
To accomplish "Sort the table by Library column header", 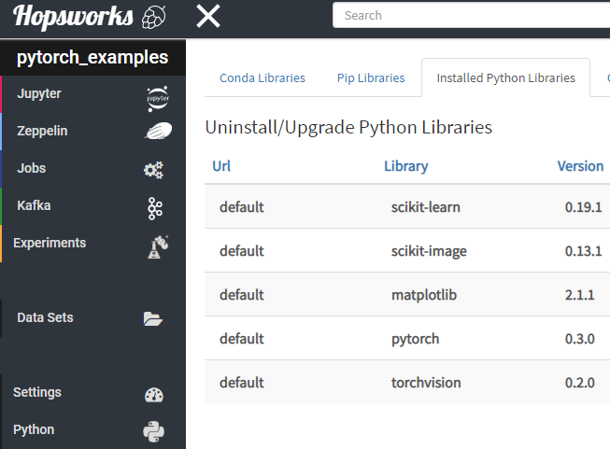I will pyautogui.click(x=405, y=166).
